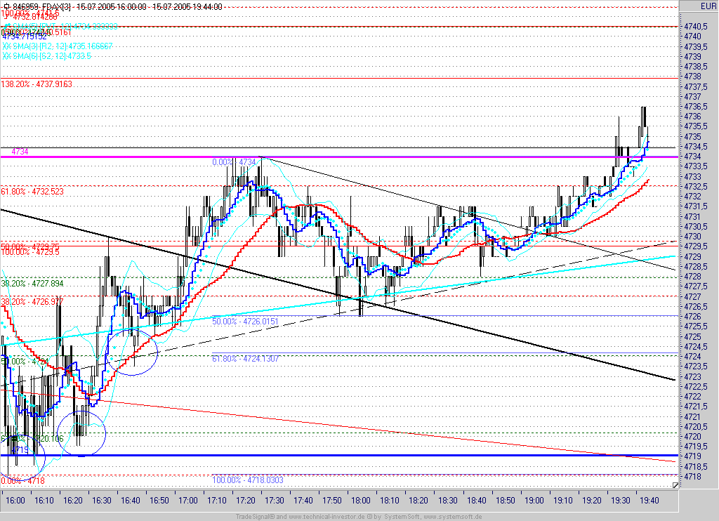Screen dimensions: 719x521
Task: Click the 100.00% - 4718.0303 retracement label
Action: pyautogui.click(x=248, y=480)
